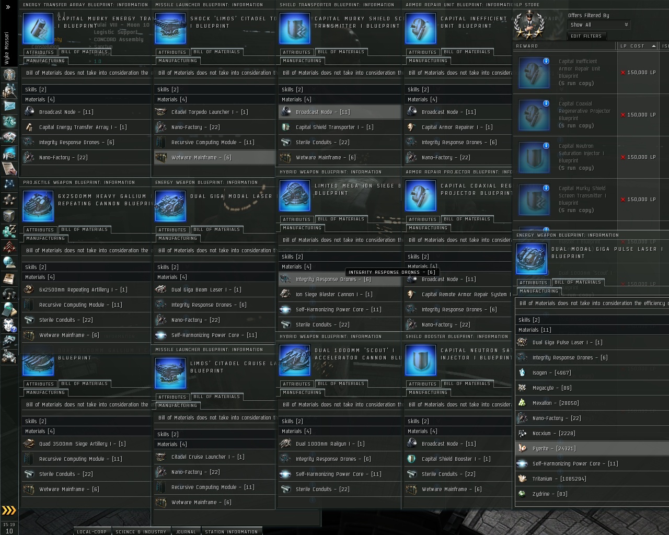
Task: Open the in-game Browser globe icon
Action: pyautogui.click(x=9, y=263)
